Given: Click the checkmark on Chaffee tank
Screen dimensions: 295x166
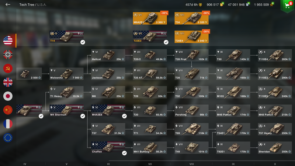Looking at the screenshot, I should tap(124, 153).
